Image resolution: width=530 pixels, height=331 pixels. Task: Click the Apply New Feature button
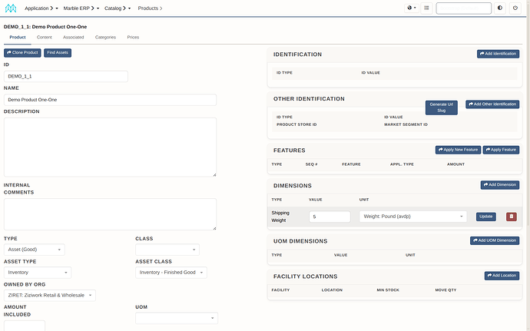[x=458, y=150]
